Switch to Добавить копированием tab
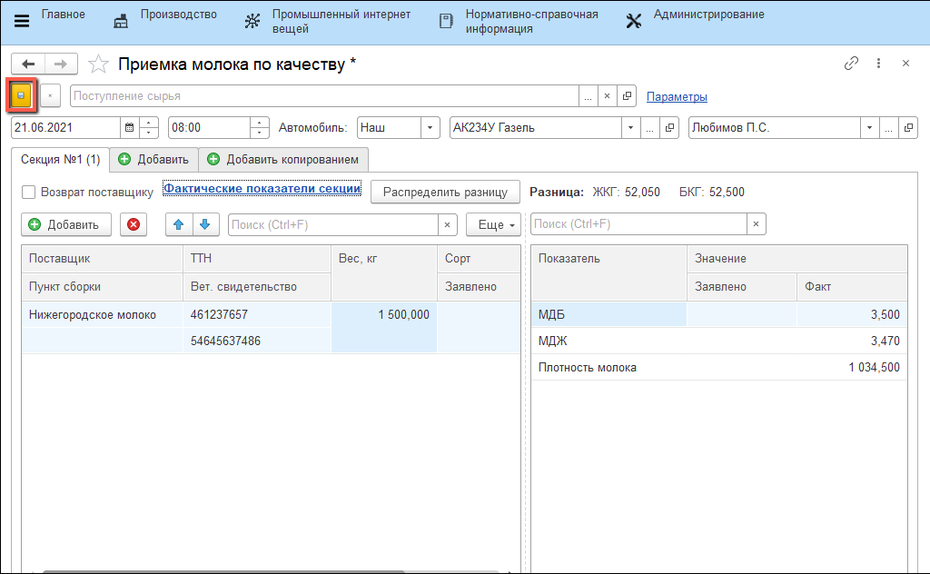930x574 pixels. [282, 160]
